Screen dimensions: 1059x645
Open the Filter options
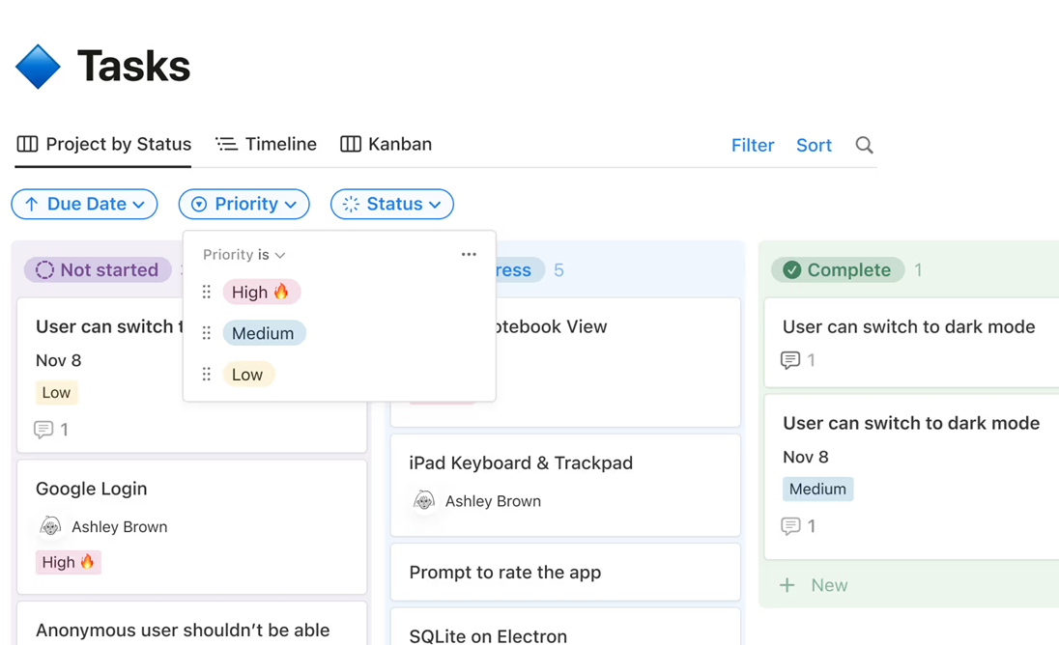(x=753, y=145)
